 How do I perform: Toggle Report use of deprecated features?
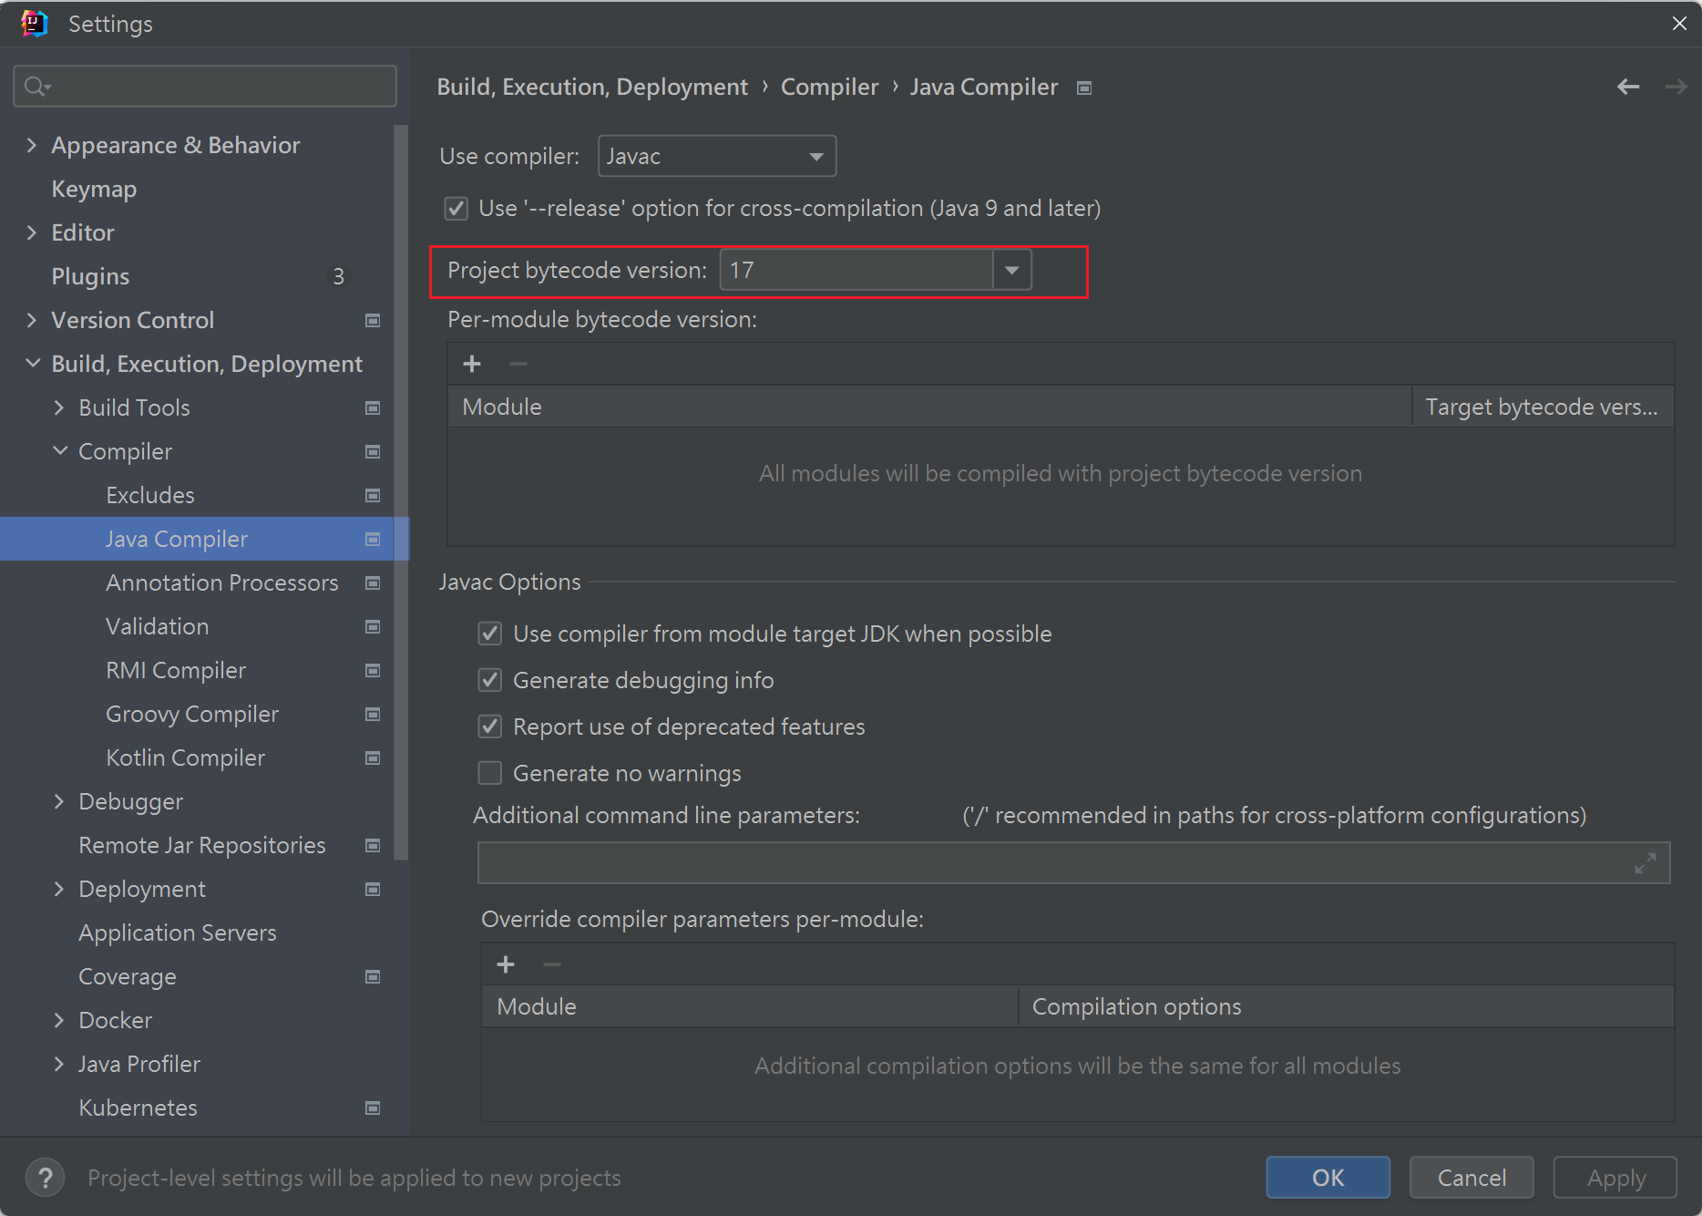(490, 727)
